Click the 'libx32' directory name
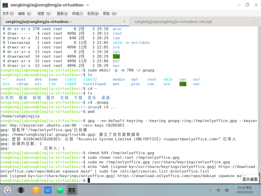The width and height of the screenshot is (261, 196). click(x=90, y=79)
